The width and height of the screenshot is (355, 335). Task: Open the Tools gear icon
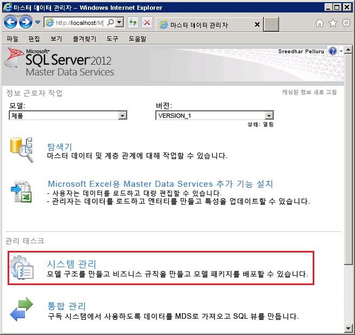point(346,23)
